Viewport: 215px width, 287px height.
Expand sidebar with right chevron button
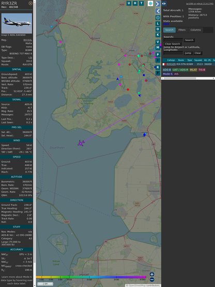tap(158, 4)
